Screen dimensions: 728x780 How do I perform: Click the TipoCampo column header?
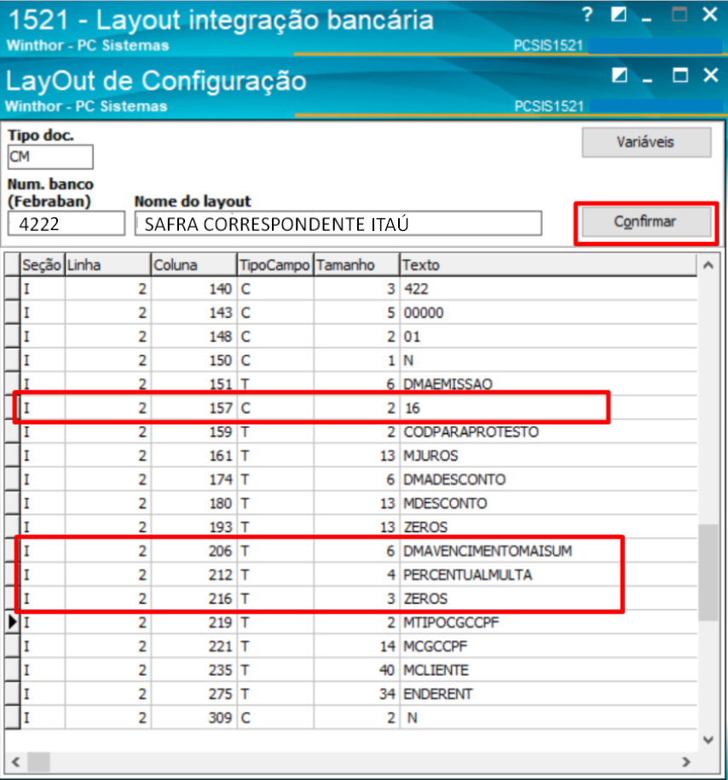click(275, 265)
